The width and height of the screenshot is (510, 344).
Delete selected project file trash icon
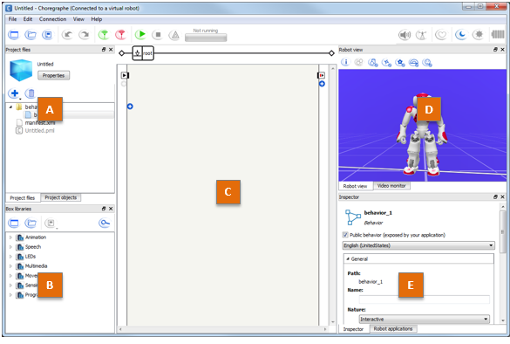tap(31, 93)
